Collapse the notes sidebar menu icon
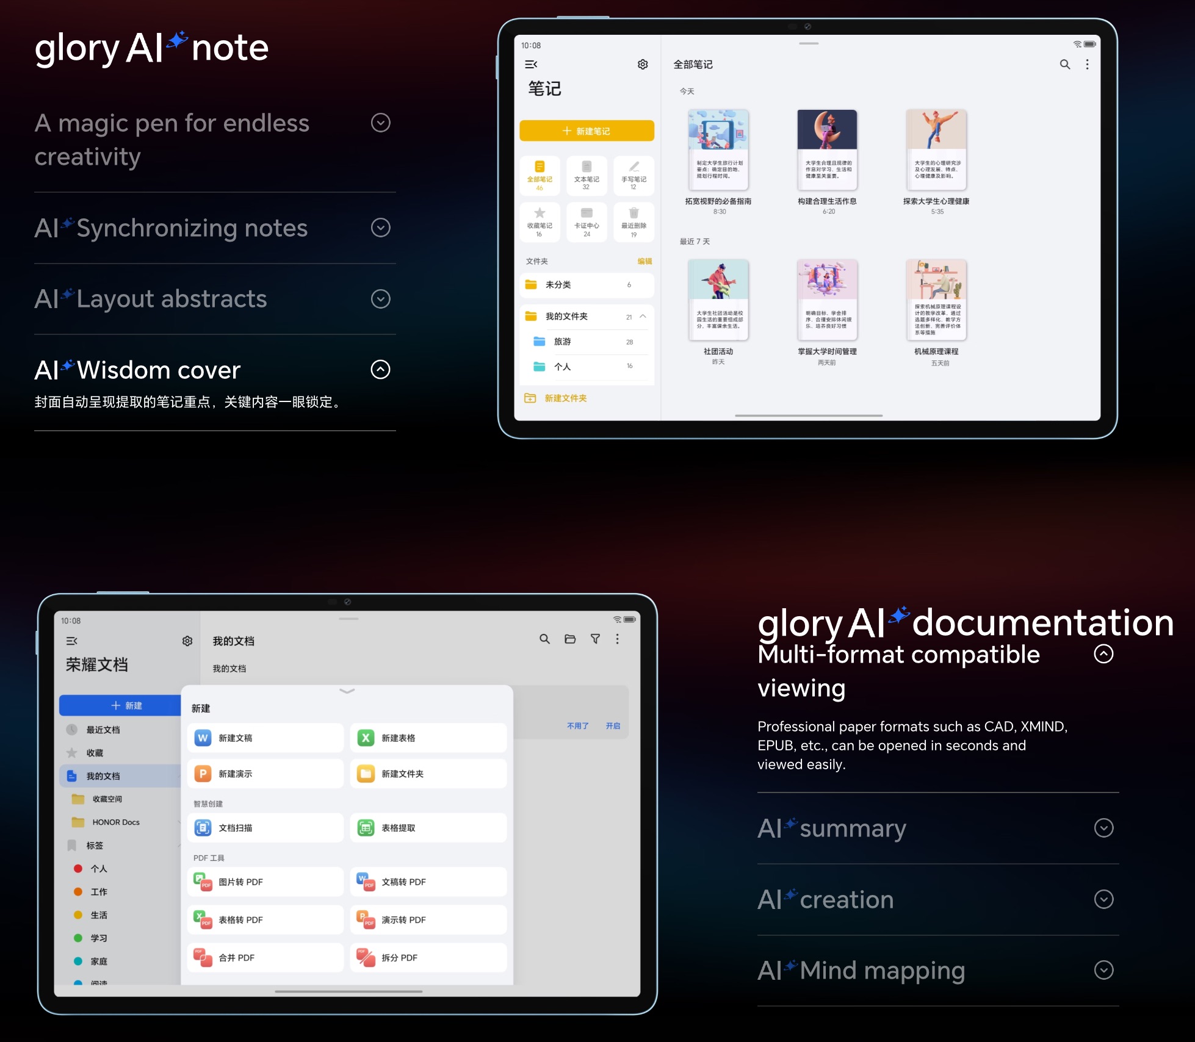Image resolution: width=1195 pixels, height=1042 pixels. tap(531, 65)
